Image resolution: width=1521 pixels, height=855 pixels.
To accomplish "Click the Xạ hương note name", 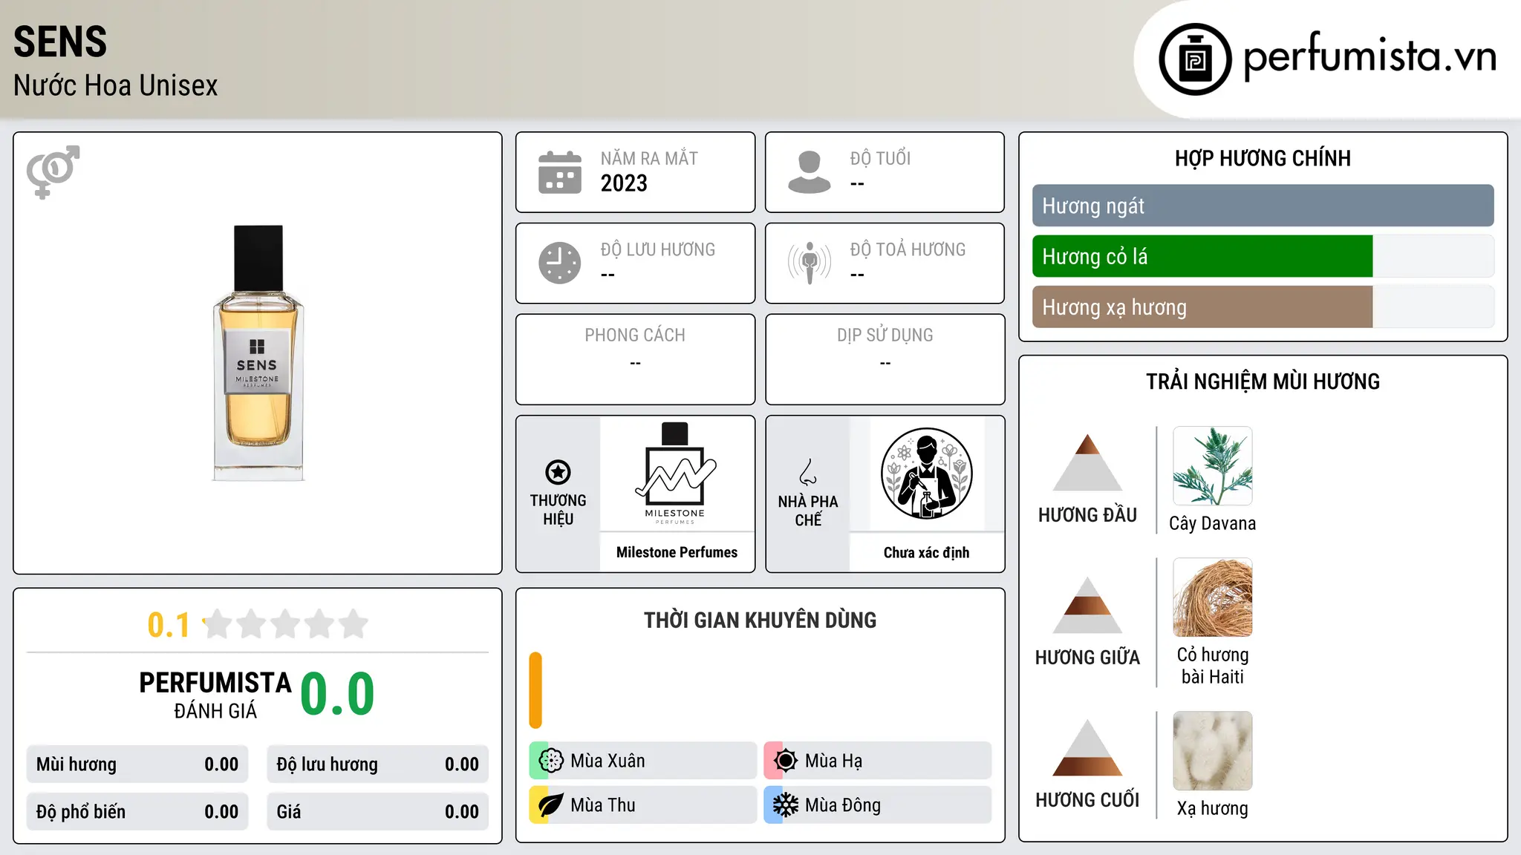I will (x=1212, y=808).
